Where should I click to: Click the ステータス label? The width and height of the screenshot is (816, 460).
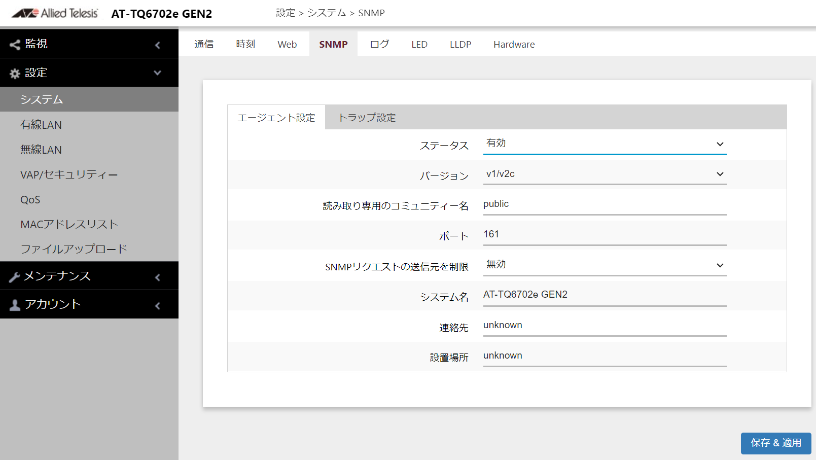click(444, 146)
